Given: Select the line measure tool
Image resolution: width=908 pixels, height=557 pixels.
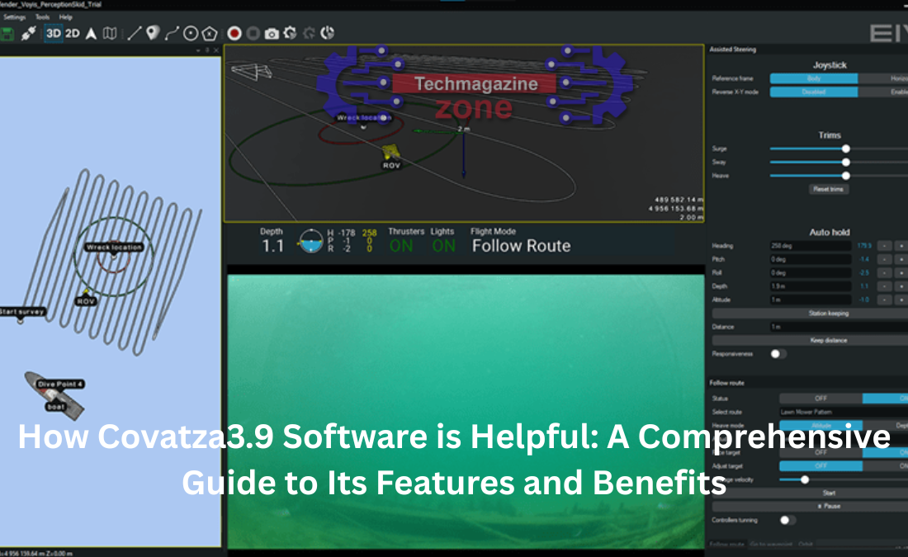Looking at the screenshot, I should pos(134,34).
